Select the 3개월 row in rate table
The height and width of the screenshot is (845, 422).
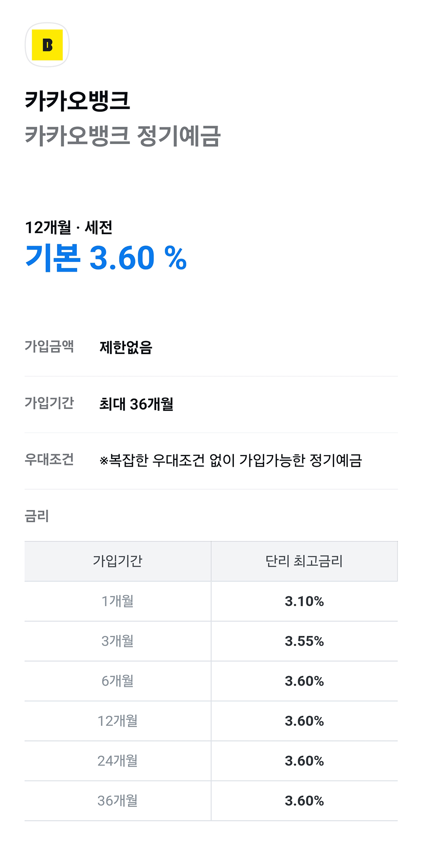[118, 641]
